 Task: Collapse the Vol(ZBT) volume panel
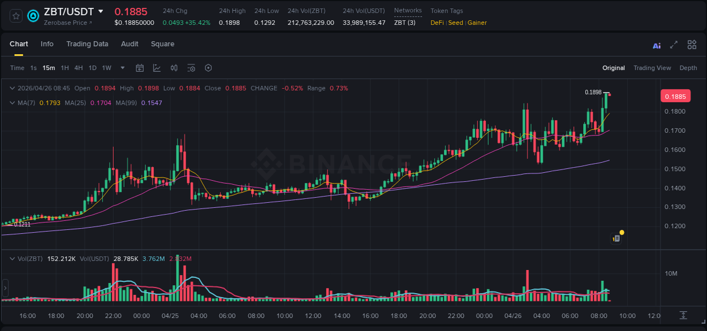[x=12, y=258]
